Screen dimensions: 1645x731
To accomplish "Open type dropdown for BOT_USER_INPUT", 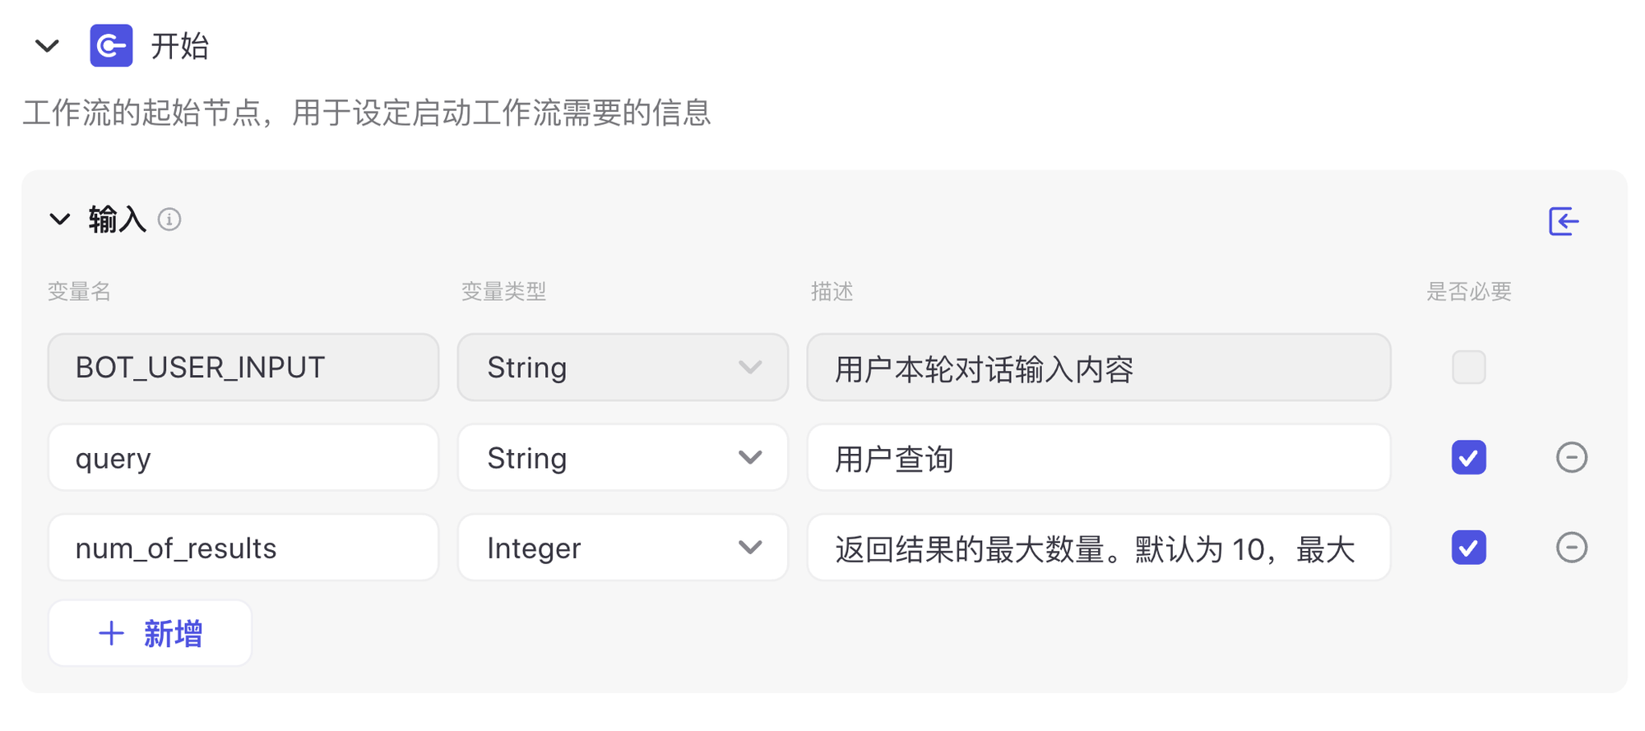I will (x=623, y=368).
